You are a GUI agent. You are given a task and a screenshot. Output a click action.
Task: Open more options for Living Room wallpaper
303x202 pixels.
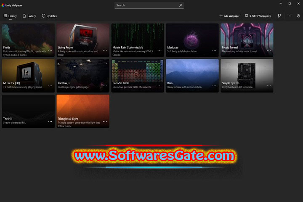tap(105, 50)
